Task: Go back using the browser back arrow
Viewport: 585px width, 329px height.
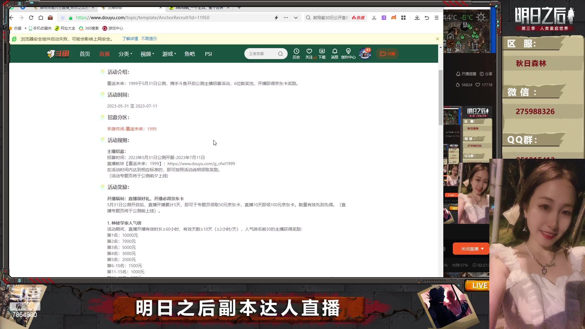Action: tap(12, 18)
